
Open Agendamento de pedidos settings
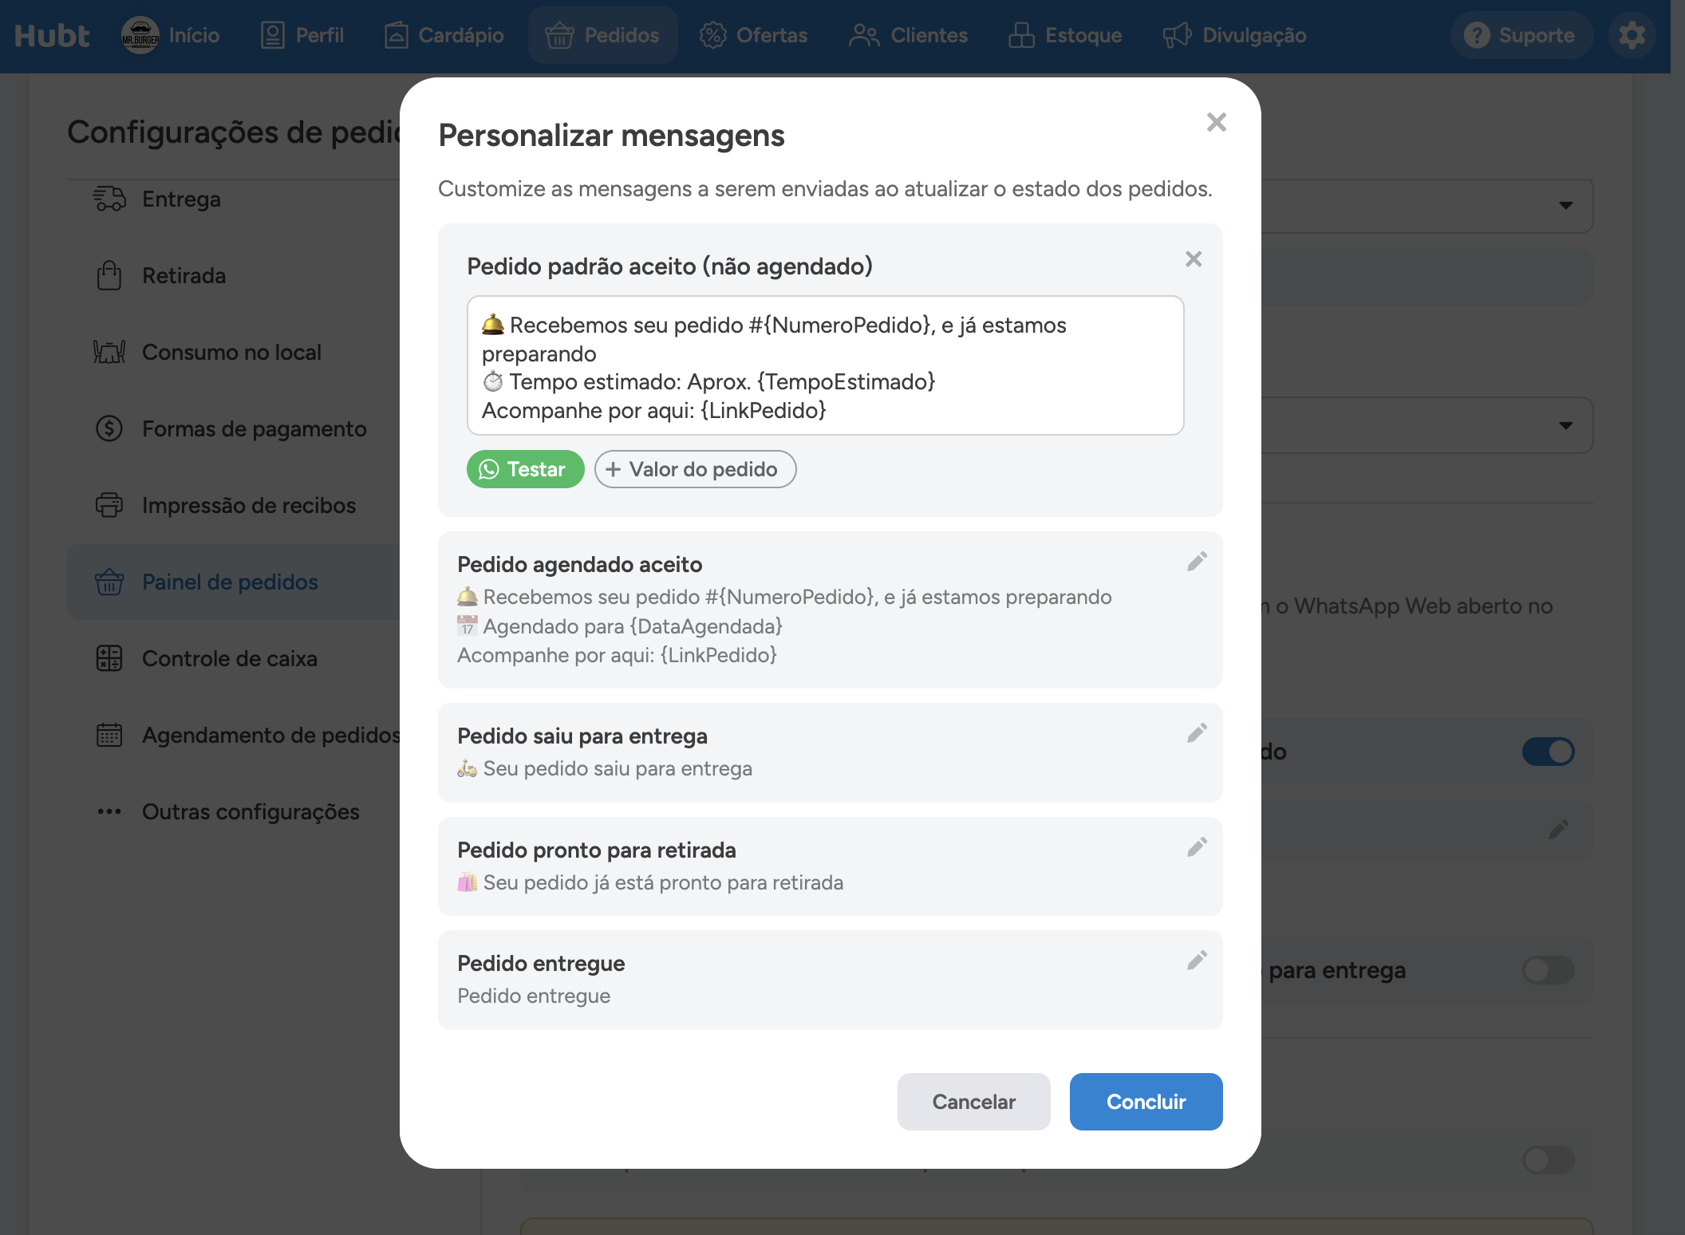point(235,736)
